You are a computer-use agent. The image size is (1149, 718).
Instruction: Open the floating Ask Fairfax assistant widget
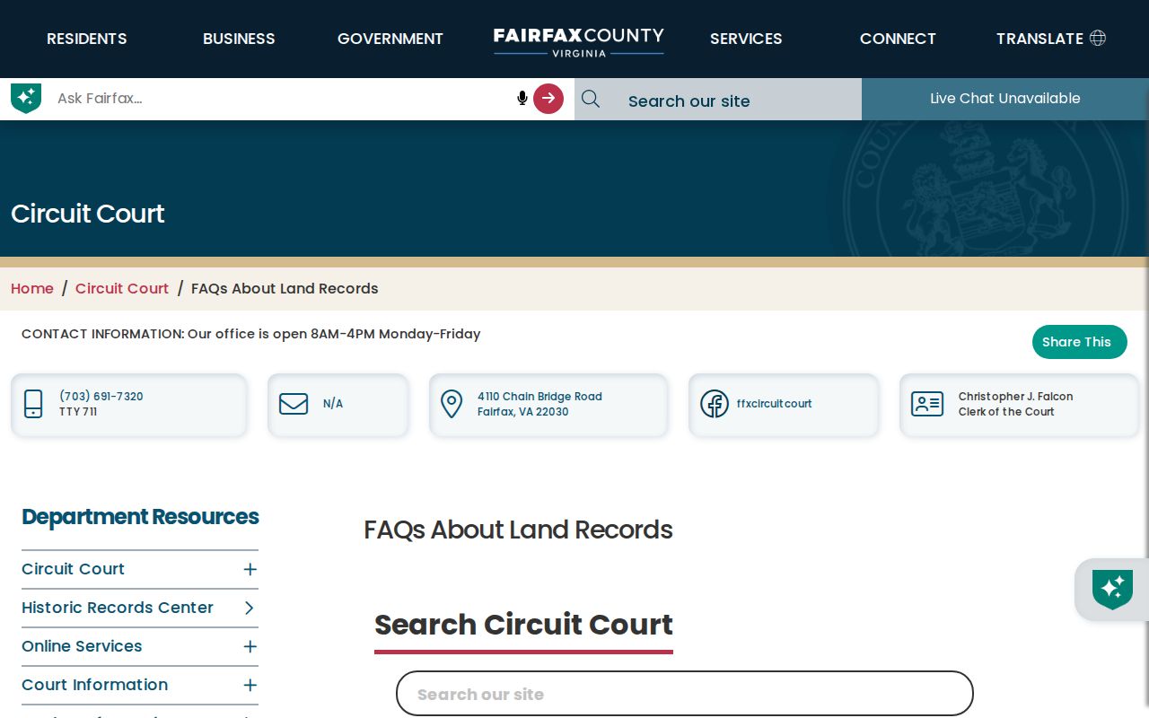coord(1112,590)
